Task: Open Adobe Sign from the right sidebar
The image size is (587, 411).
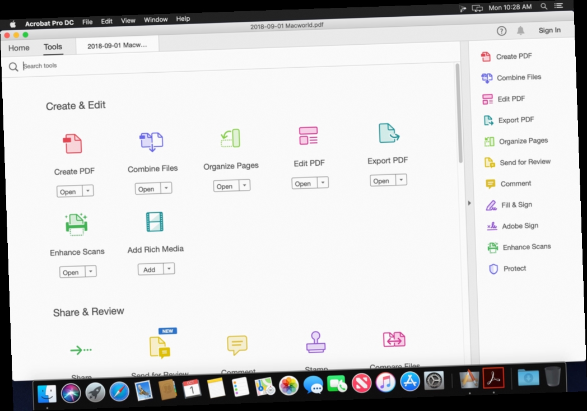Action: (513, 226)
